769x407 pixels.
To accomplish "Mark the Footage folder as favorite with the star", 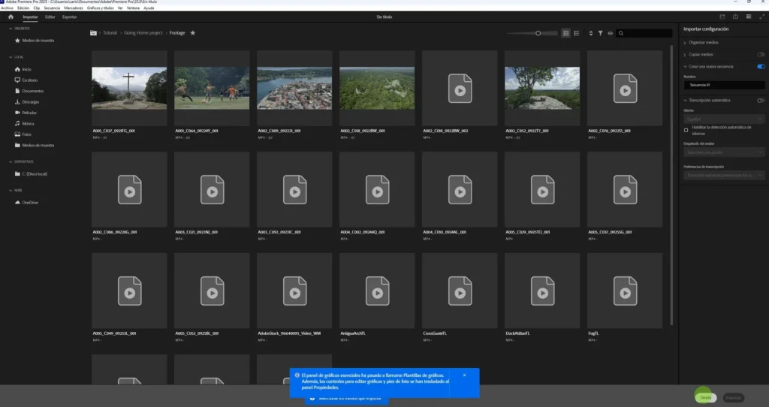I will pos(193,33).
